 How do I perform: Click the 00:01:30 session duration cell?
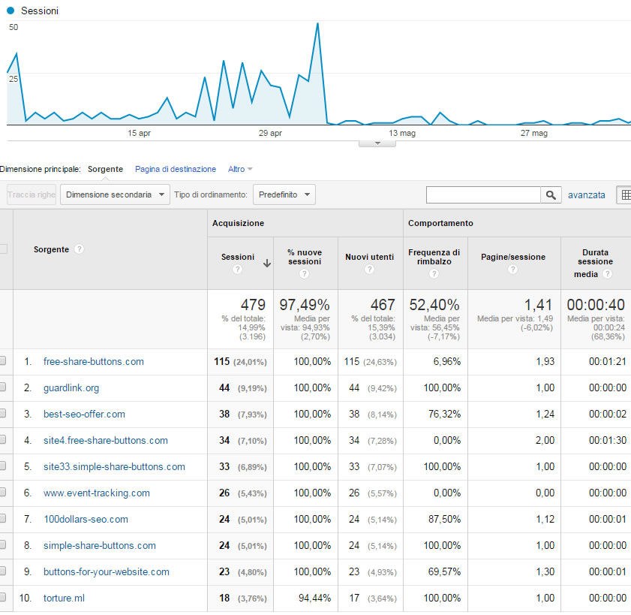point(608,440)
